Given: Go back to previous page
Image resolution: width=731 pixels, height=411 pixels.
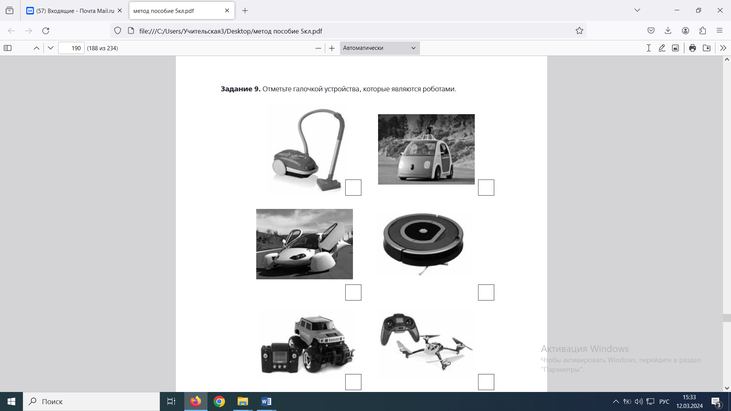Looking at the screenshot, I should click(x=11, y=31).
